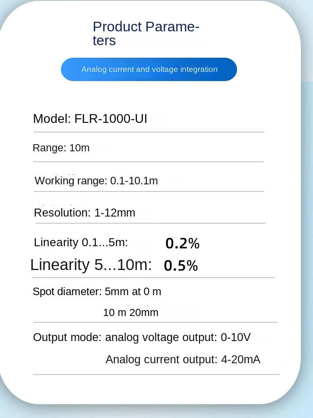Screen dimensions: 313x418
Task: Click Spot diameter: 5mm at 0 m
Action: pyautogui.click(x=97, y=291)
